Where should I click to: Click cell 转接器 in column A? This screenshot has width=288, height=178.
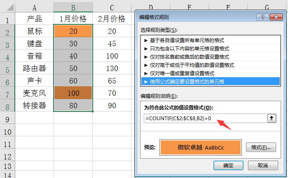(34, 105)
